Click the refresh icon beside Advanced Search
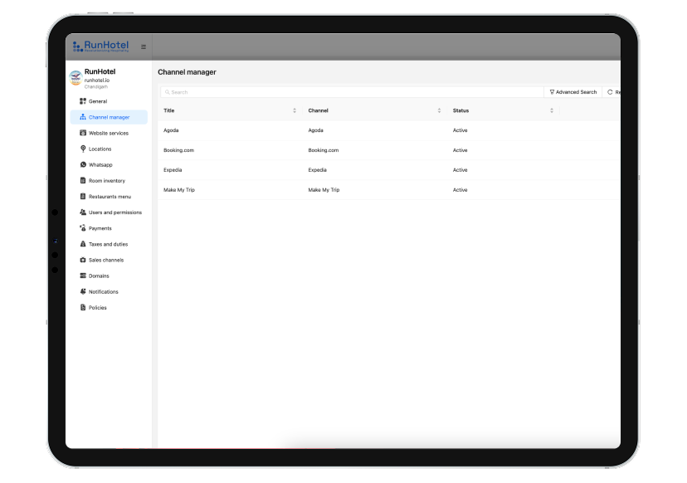This screenshot has height=483, width=687. [610, 92]
